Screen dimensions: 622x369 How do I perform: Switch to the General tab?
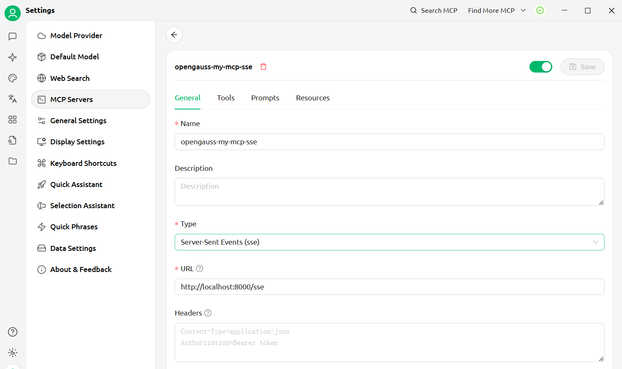point(188,98)
